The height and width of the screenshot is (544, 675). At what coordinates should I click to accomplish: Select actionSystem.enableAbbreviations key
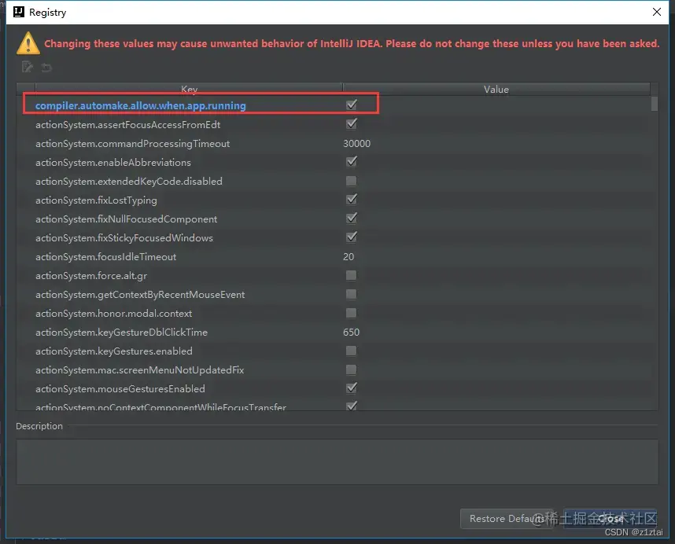(x=113, y=163)
